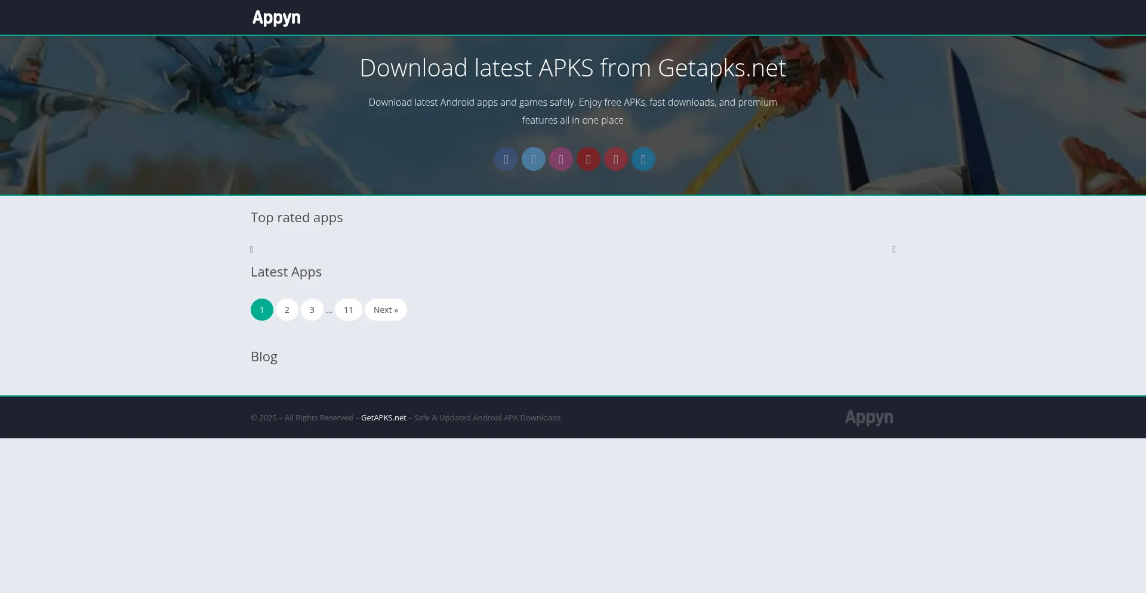1146x593 pixels.
Task: Click the 'Download latest APKS from Getapks.net' title
Action: (573, 68)
